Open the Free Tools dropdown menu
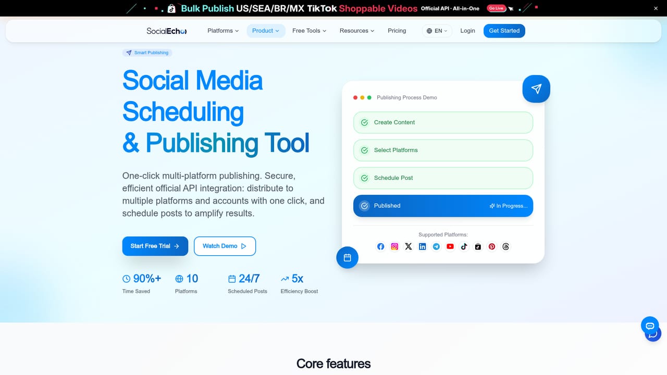667x375 pixels. (x=310, y=31)
